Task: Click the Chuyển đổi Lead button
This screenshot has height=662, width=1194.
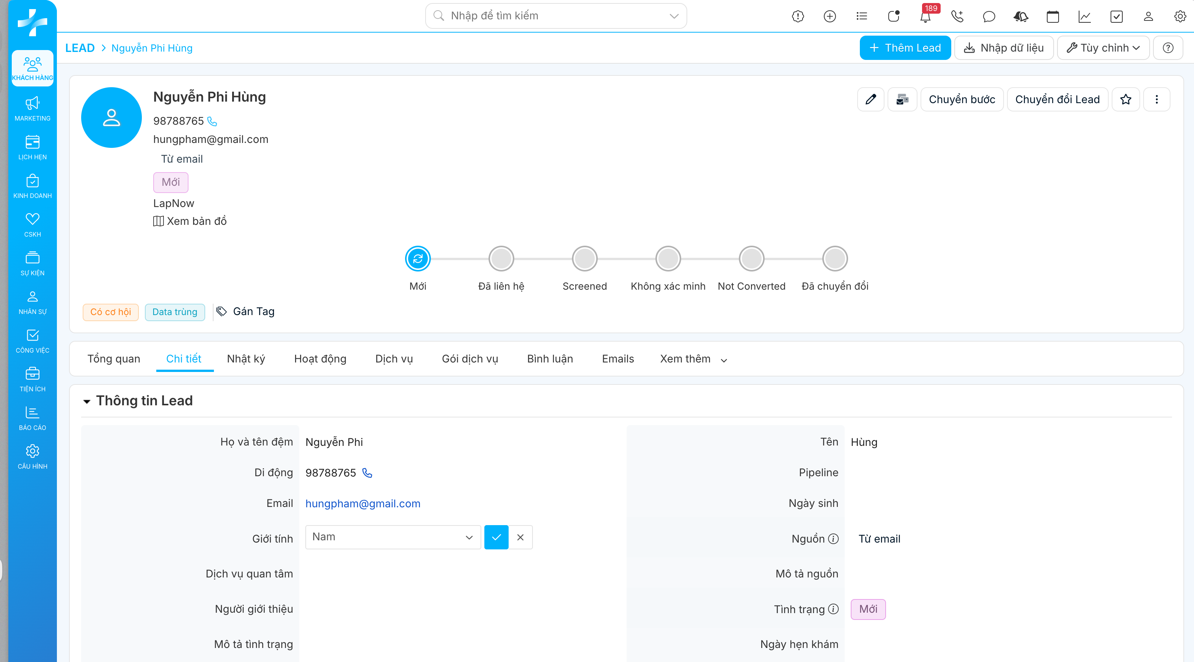Action: (1057, 99)
